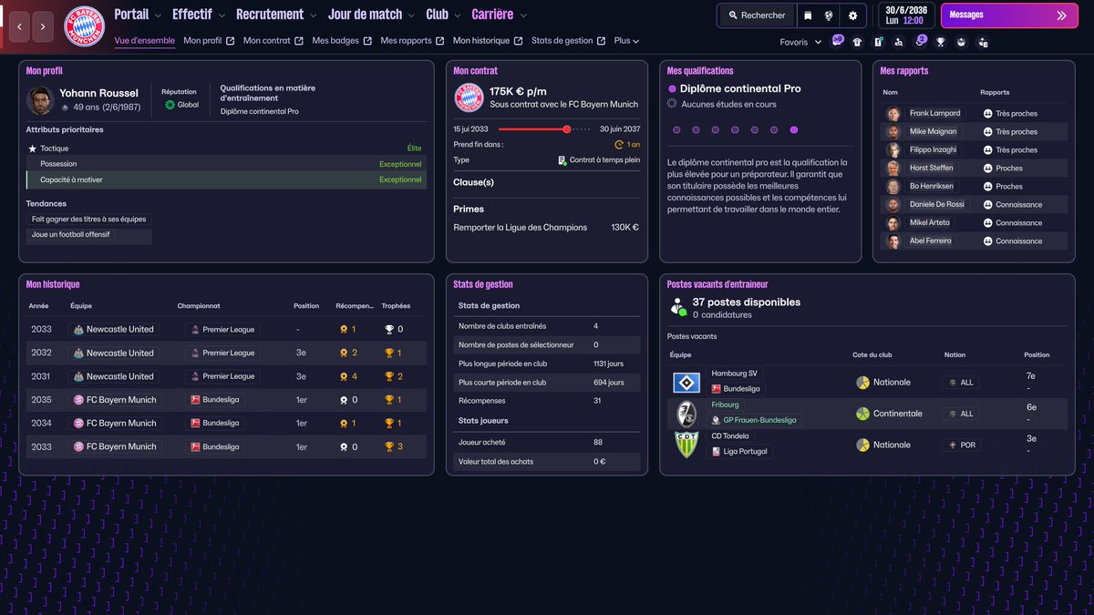Screen dimensions: 1094x615
Task: Click the '1131 jours' longest period value
Action: pyautogui.click(x=609, y=364)
